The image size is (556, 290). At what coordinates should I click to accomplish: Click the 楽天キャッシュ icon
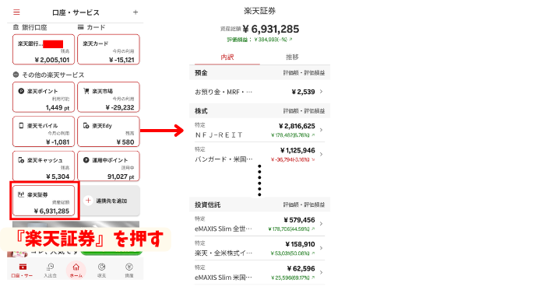click(x=21, y=160)
